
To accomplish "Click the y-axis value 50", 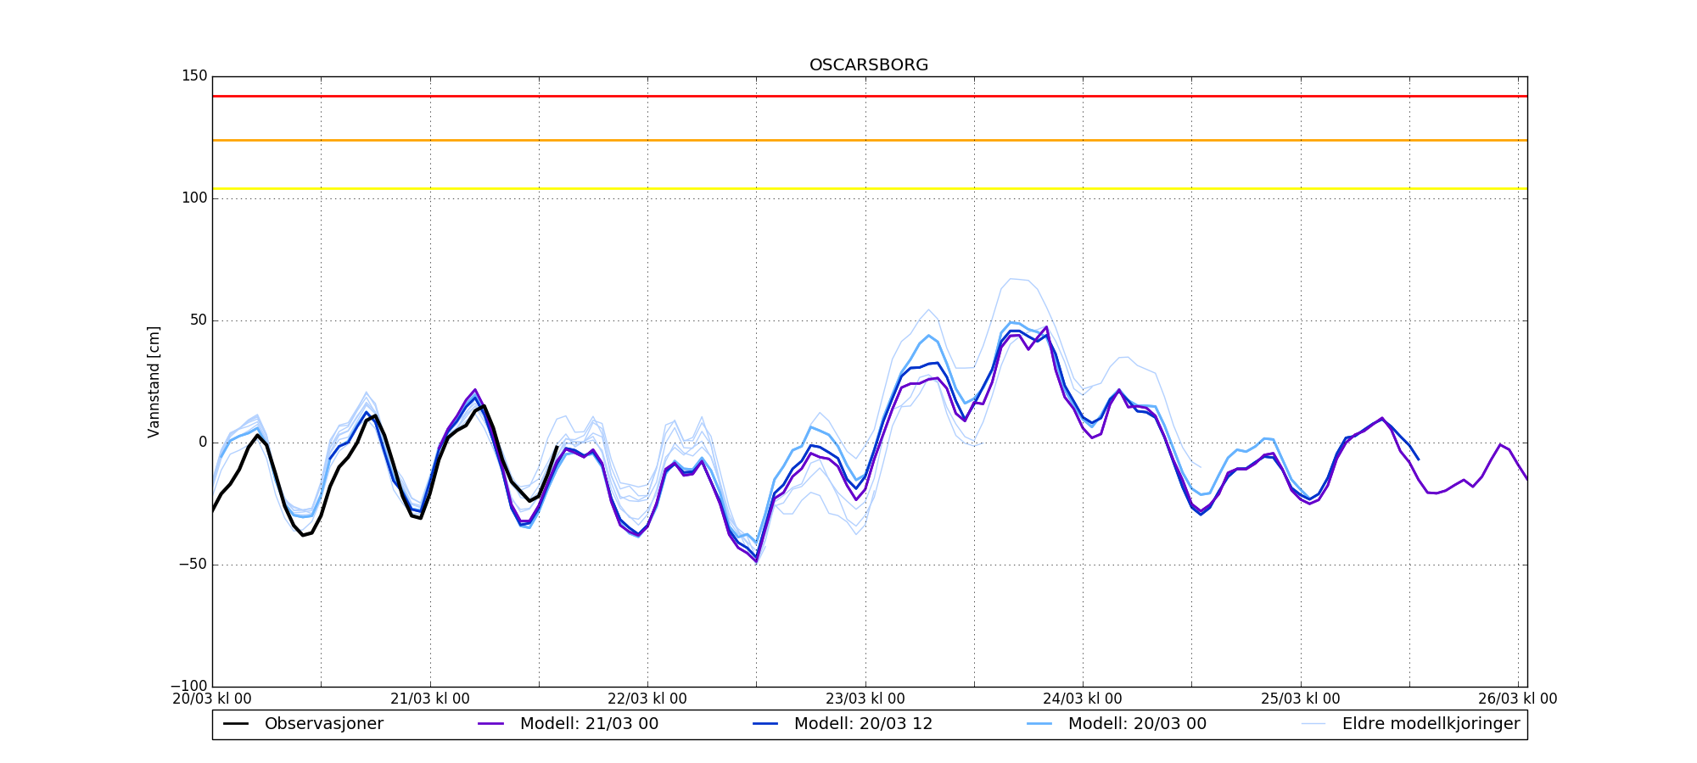I will coord(199,320).
